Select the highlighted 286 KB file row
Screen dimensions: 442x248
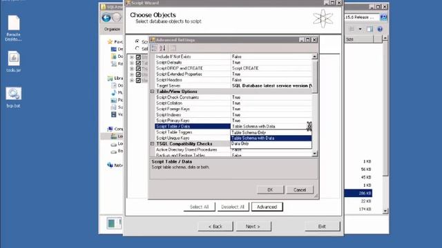click(x=358, y=193)
